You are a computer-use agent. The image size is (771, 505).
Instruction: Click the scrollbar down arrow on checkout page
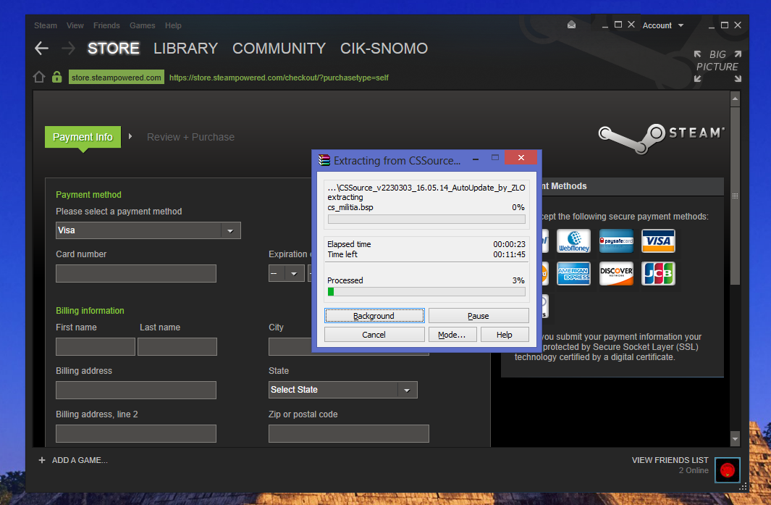click(x=735, y=438)
